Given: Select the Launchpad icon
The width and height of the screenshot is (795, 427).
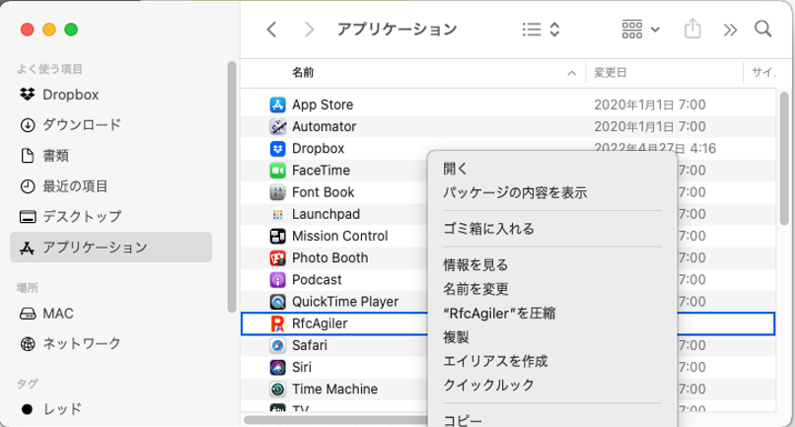Looking at the screenshot, I should (277, 214).
